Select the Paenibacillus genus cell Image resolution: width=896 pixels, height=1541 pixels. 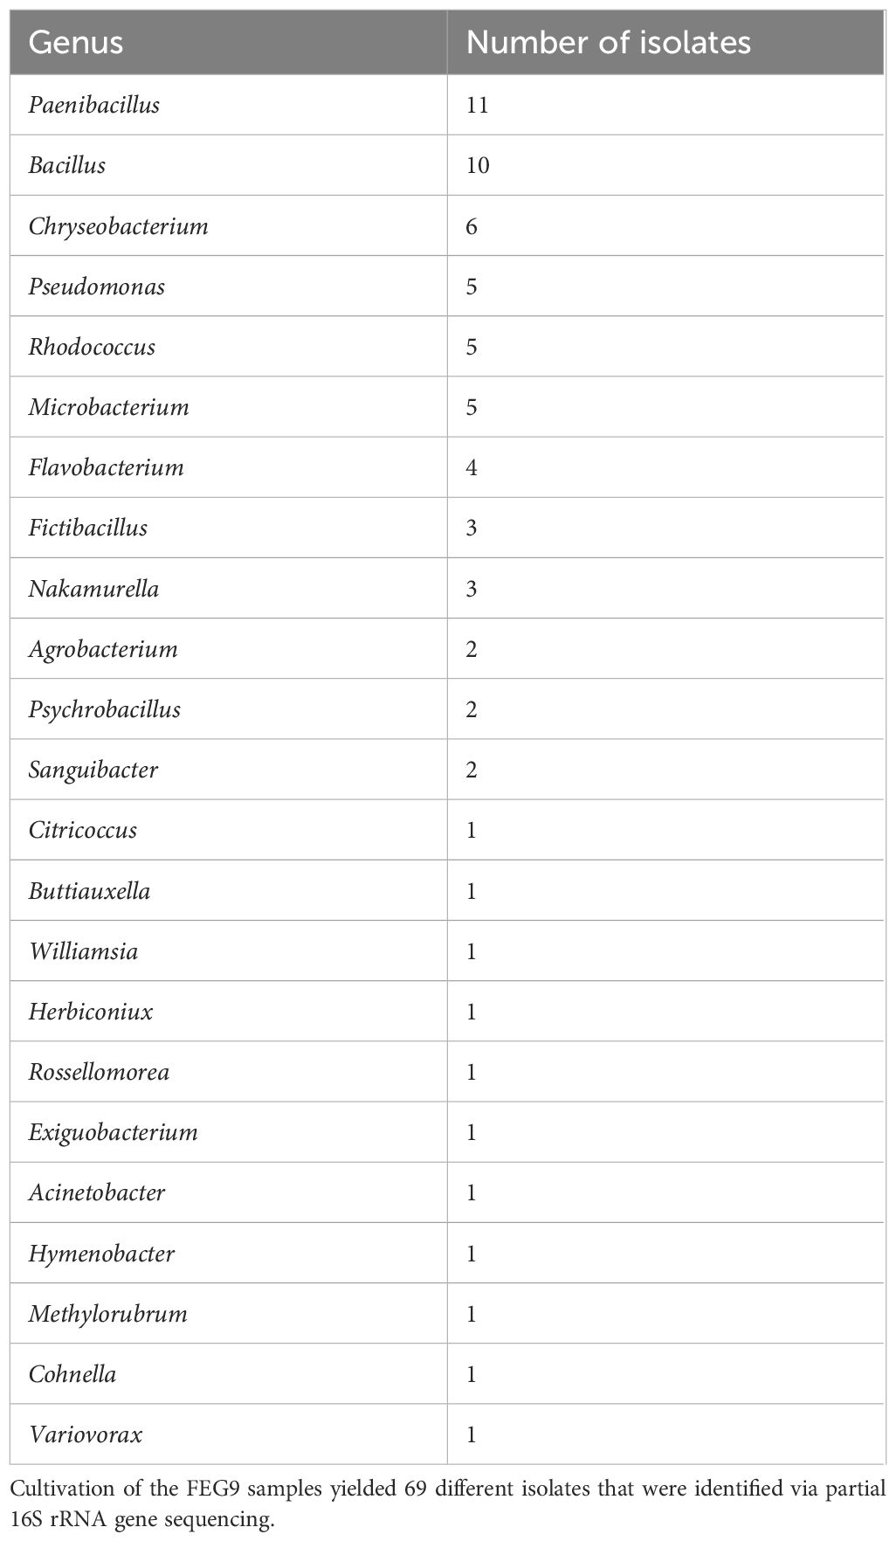click(94, 106)
